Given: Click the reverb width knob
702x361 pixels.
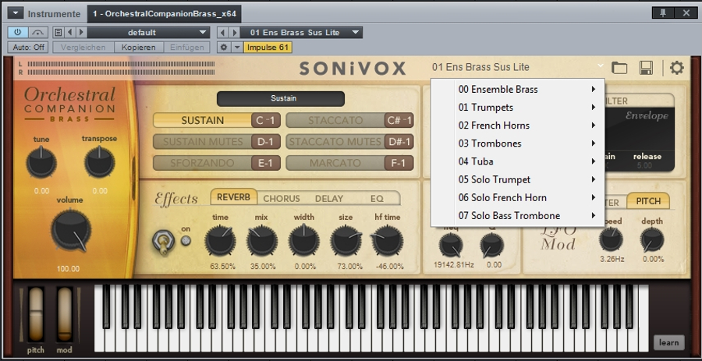Looking at the screenshot, I should [x=304, y=241].
